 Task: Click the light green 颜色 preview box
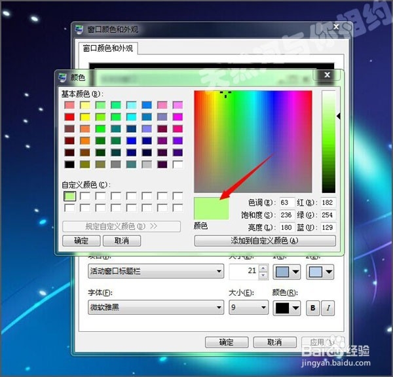coord(212,208)
